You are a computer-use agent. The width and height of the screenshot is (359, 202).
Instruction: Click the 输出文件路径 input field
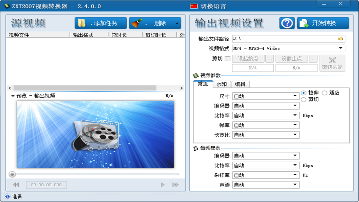[289, 39]
